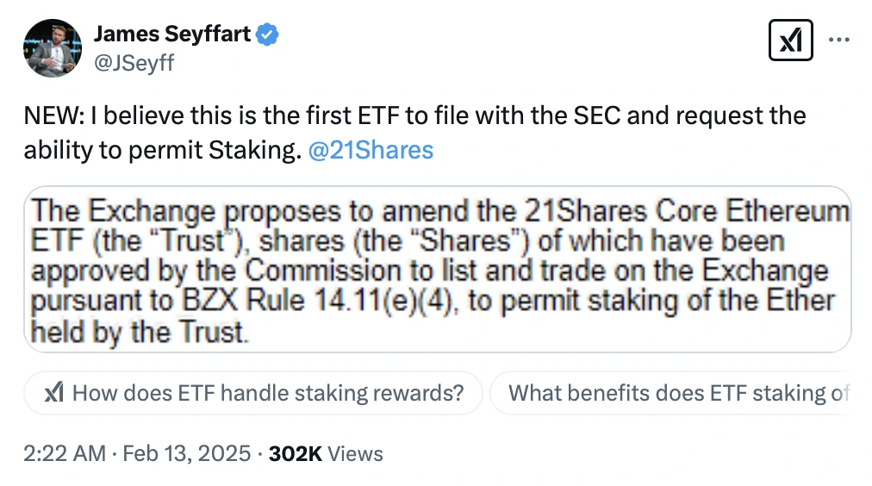Visit the @JSeyff handle

click(x=134, y=62)
